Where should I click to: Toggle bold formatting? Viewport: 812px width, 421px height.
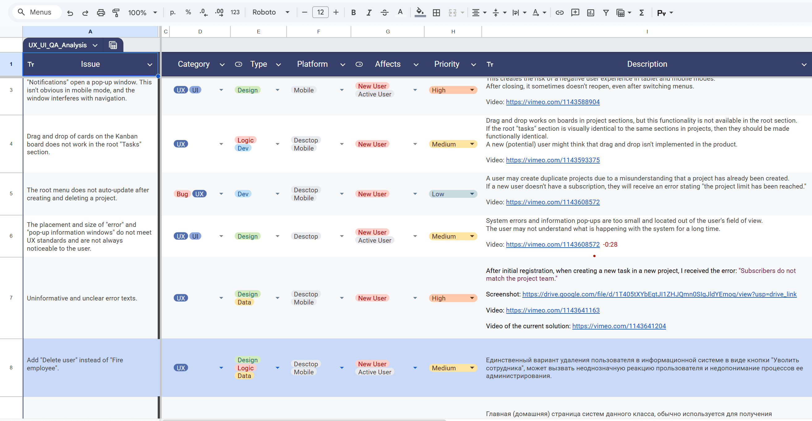click(x=353, y=13)
